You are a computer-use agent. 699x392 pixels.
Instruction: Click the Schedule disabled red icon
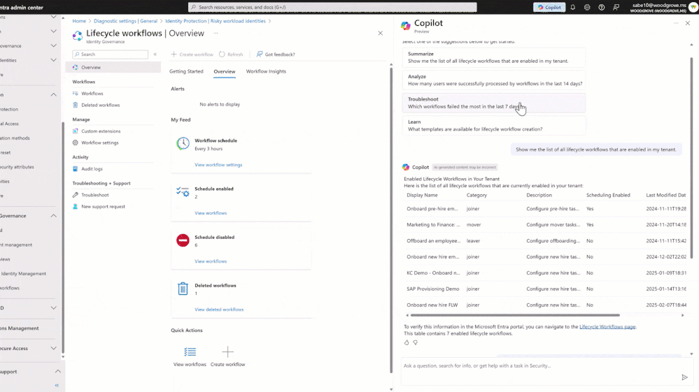(183, 240)
